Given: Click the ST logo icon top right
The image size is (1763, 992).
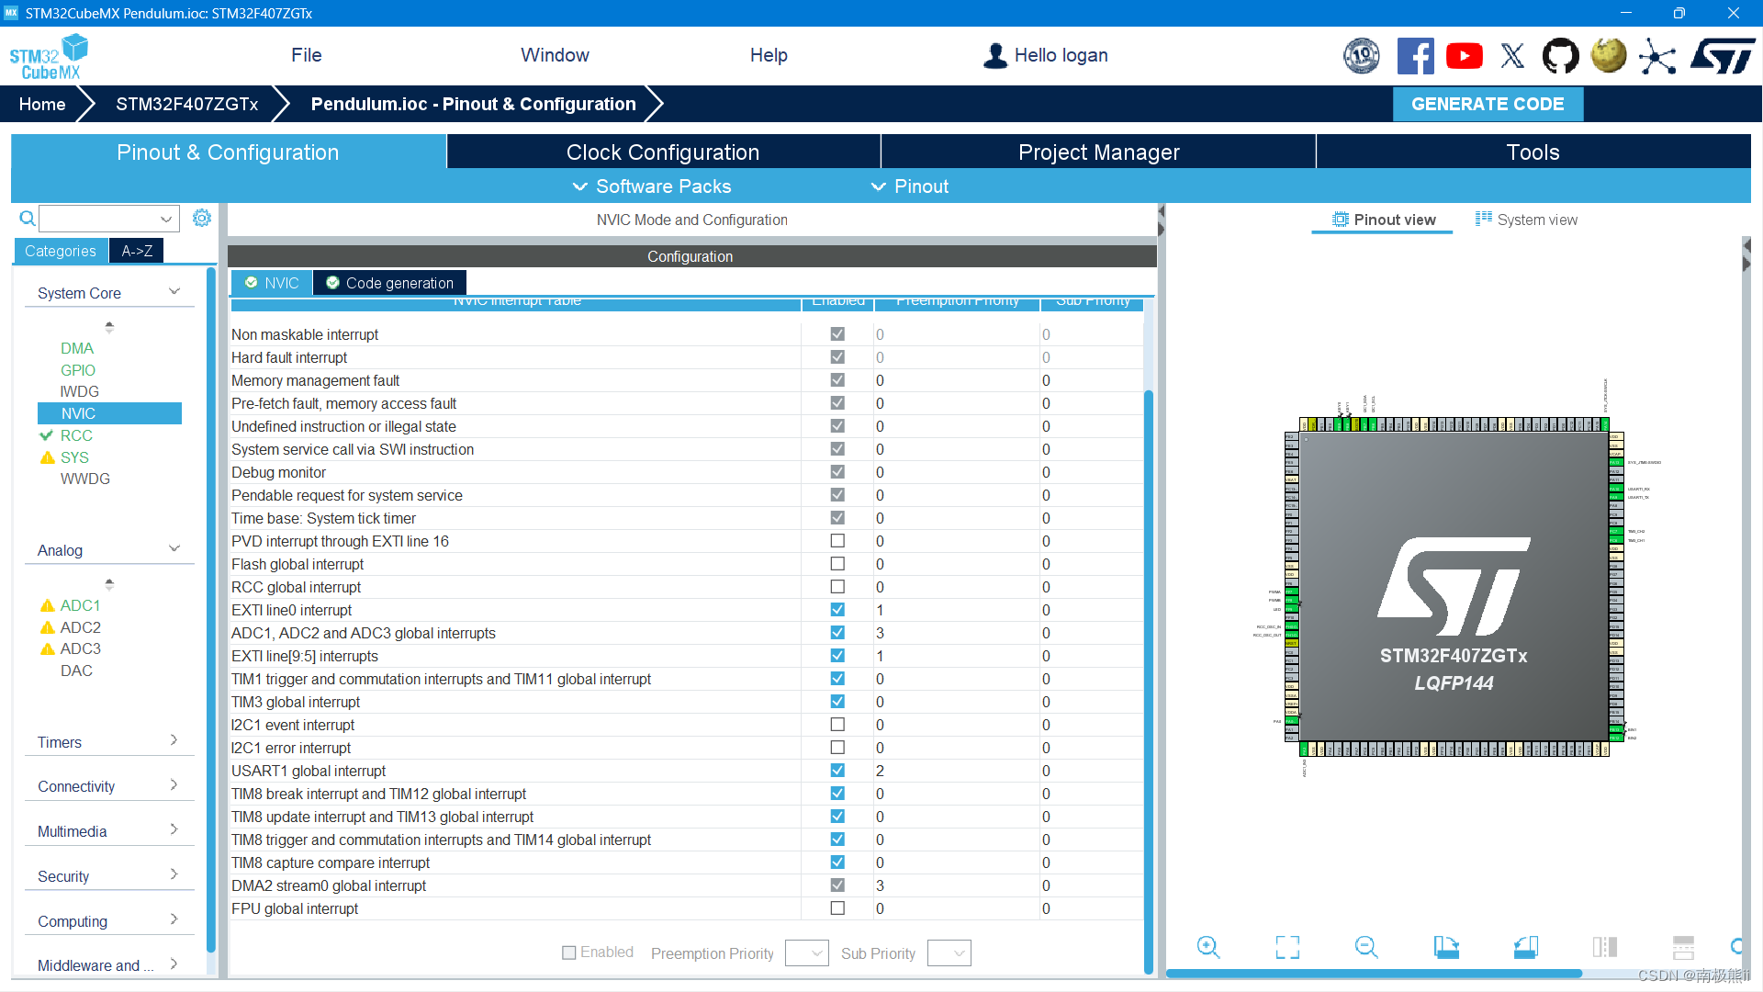Looking at the screenshot, I should (x=1723, y=56).
